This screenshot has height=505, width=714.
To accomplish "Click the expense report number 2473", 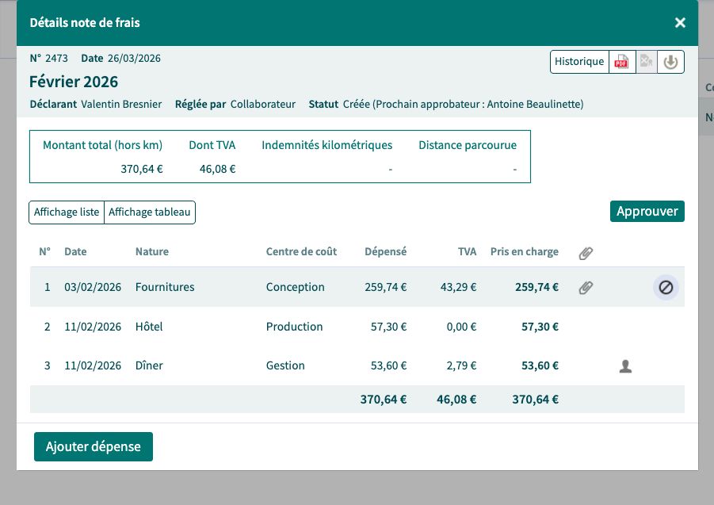I will point(56,59).
